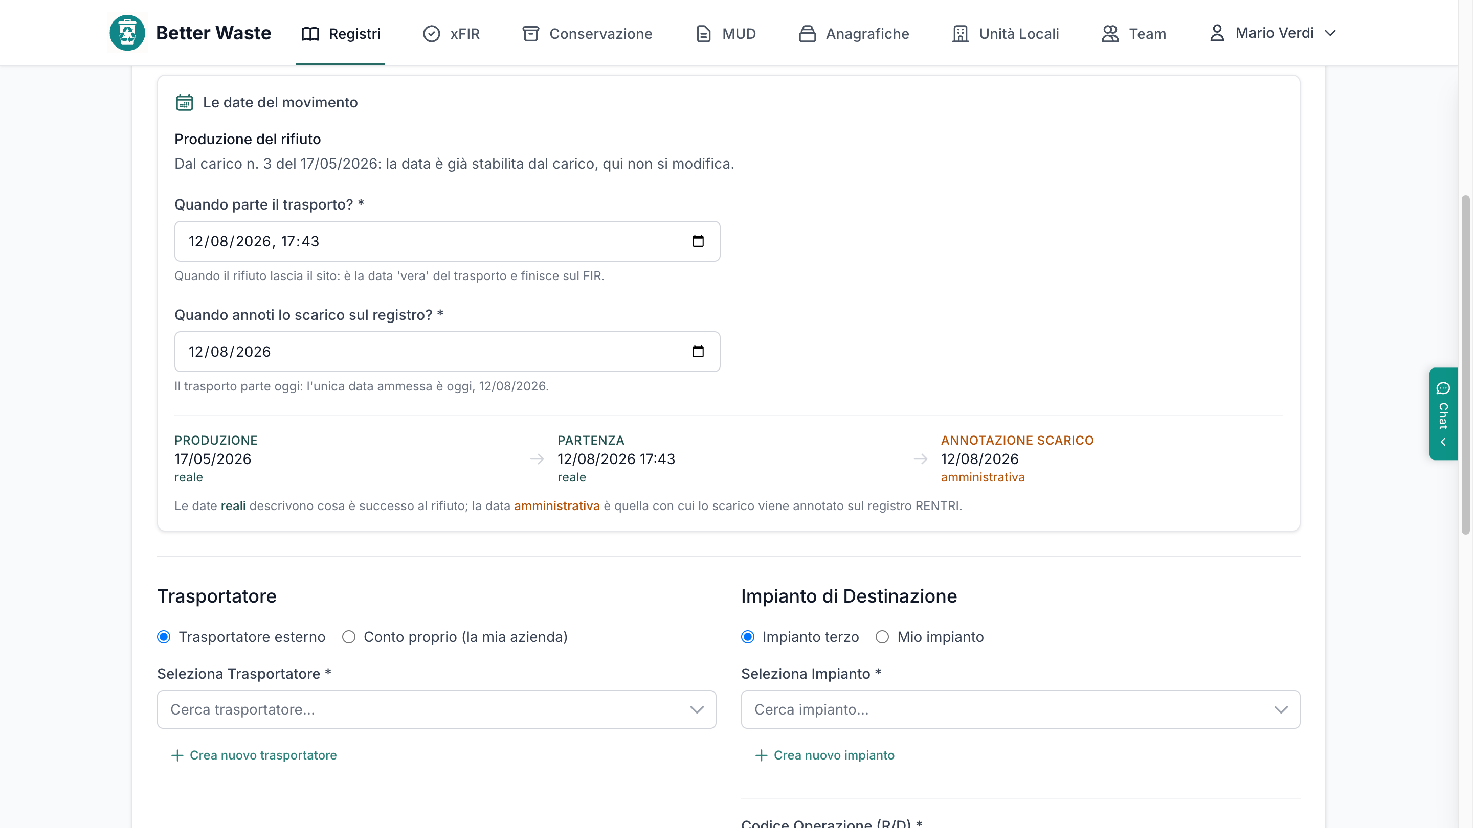Click the Mario Verdi user icon
The height and width of the screenshot is (828, 1473).
coord(1217,33)
